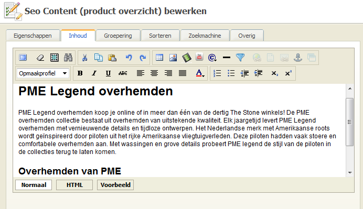Click the vertical scrollbar thumb
The width and height of the screenshot is (363, 209).
tap(349, 122)
